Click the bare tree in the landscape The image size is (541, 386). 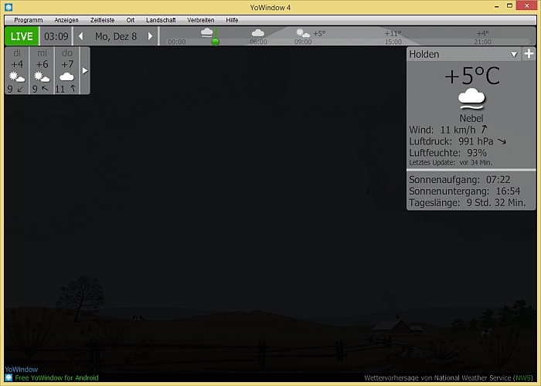[x=80, y=297]
